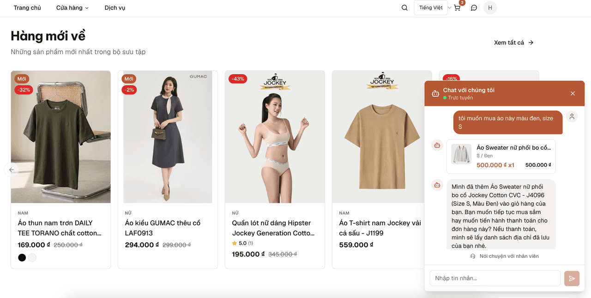The height and width of the screenshot is (298, 591).
Task: Open the Dịch vụ menu item
Action: click(115, 8)
